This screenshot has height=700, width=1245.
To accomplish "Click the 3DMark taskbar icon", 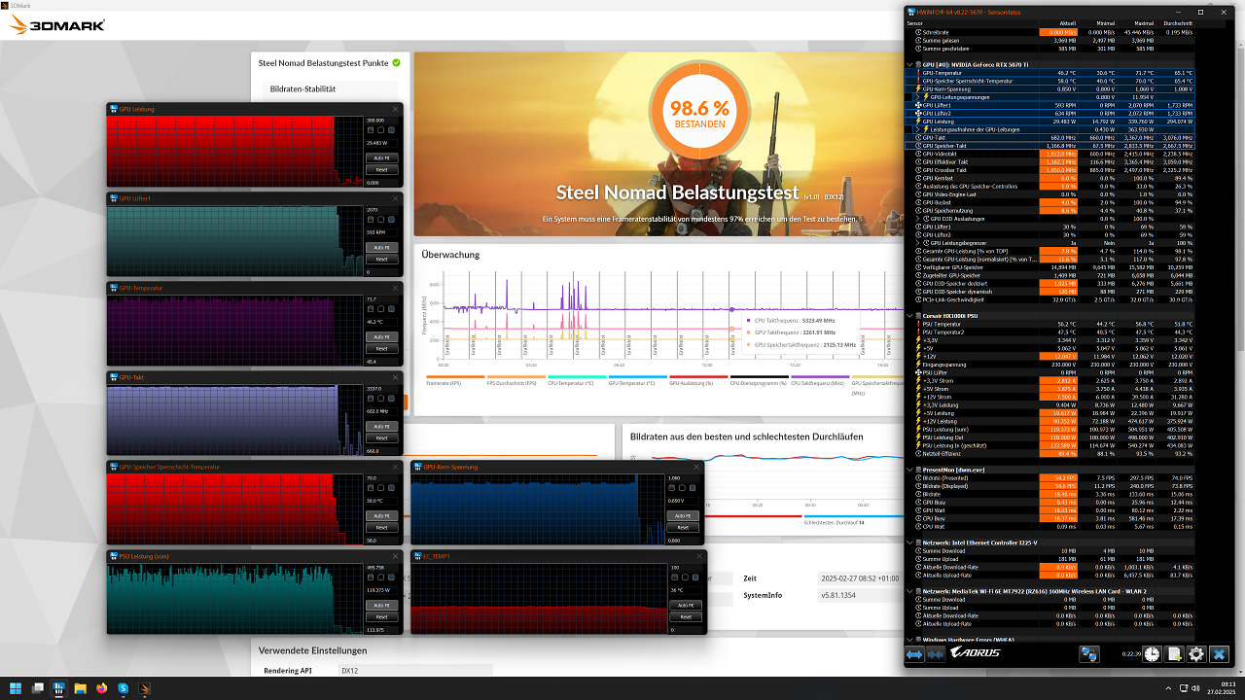I will tap(145, 688).
